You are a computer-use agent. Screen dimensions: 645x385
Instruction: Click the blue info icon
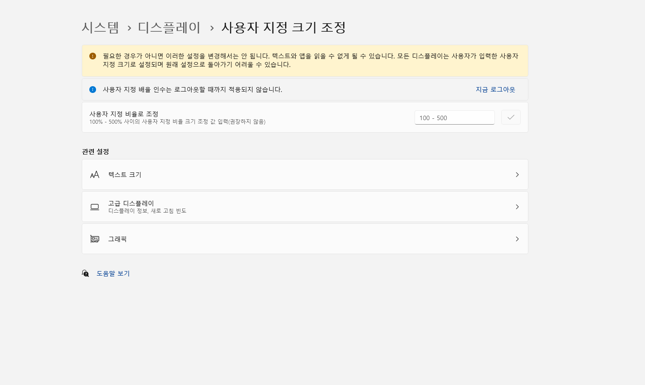(x=92, y=89)
